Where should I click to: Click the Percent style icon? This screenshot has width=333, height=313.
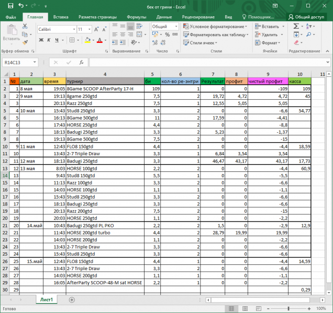168,34
